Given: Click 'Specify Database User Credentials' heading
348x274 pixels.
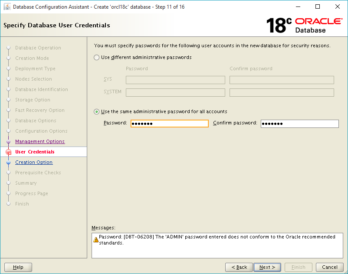Looking at the screenshot, I should [x=57, y=25].
